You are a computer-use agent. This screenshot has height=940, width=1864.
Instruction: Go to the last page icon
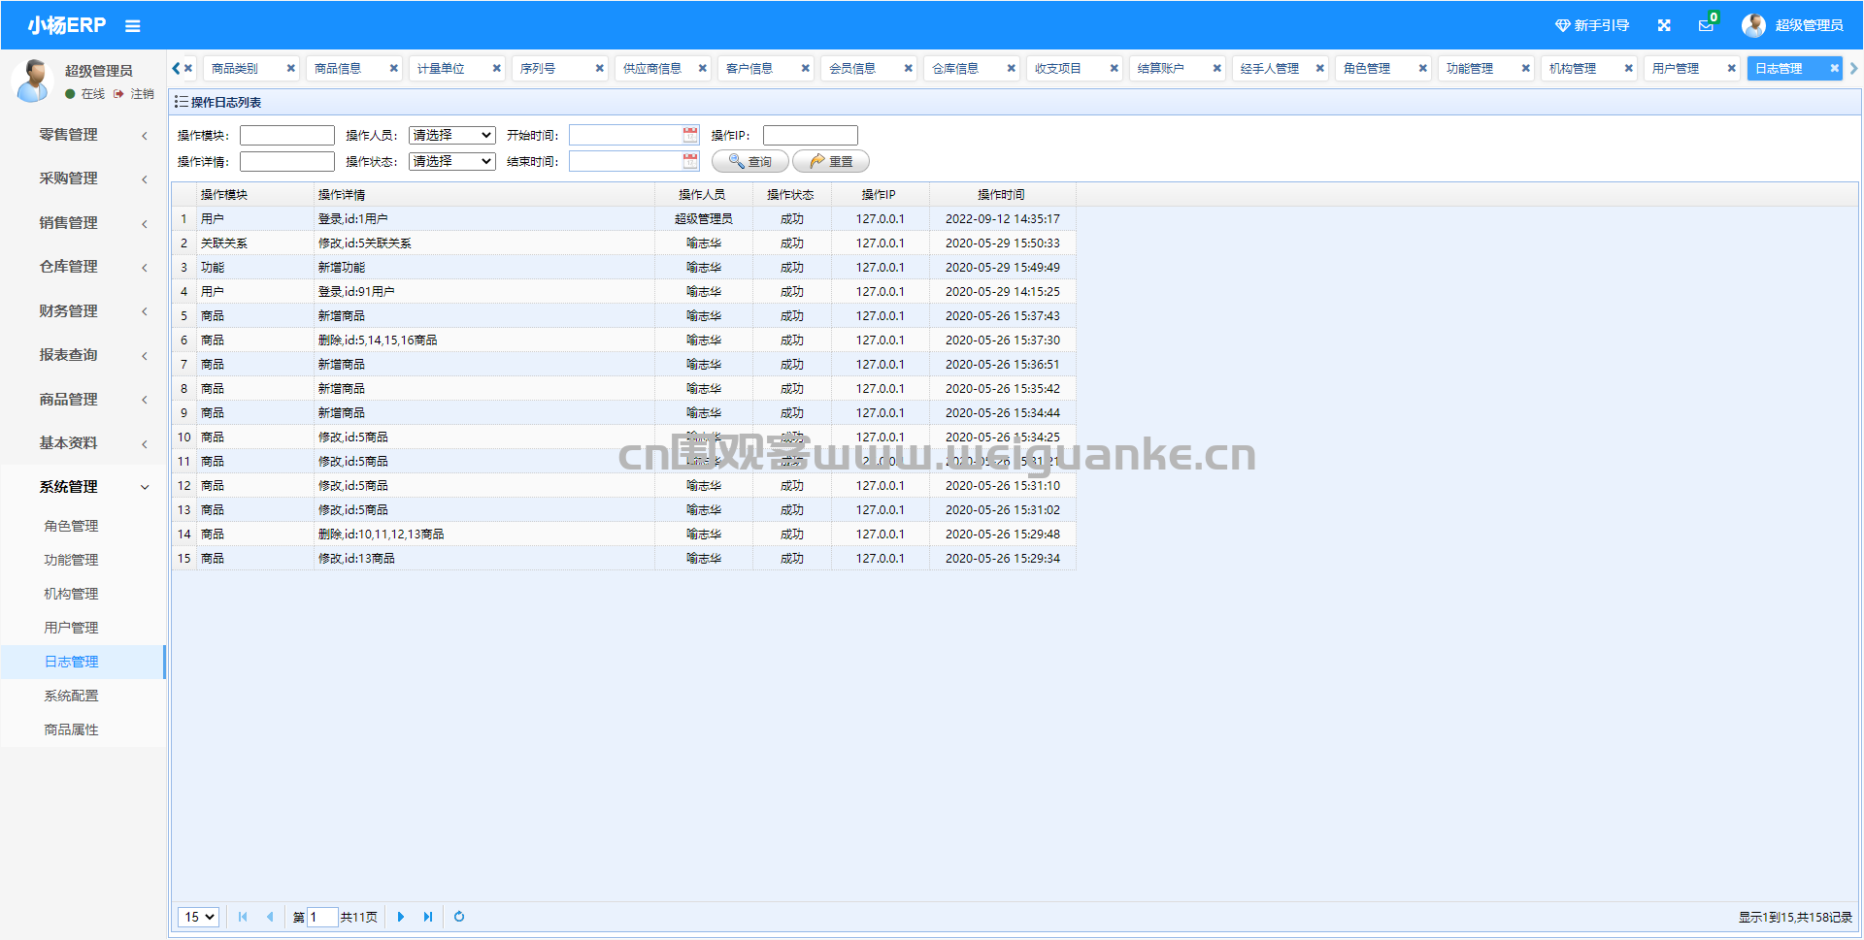tap(428, 917)
